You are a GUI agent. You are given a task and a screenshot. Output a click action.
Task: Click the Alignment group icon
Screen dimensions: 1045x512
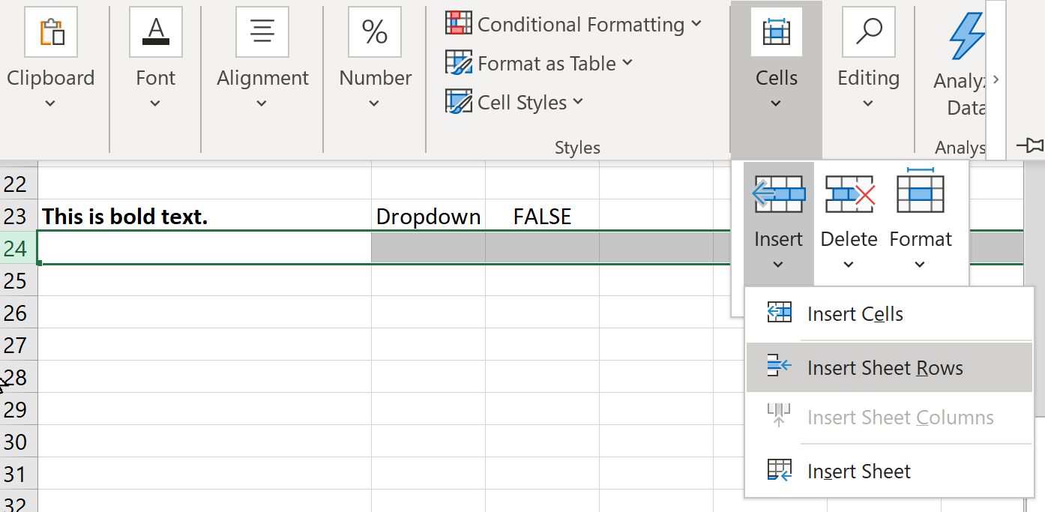[262, 31]
